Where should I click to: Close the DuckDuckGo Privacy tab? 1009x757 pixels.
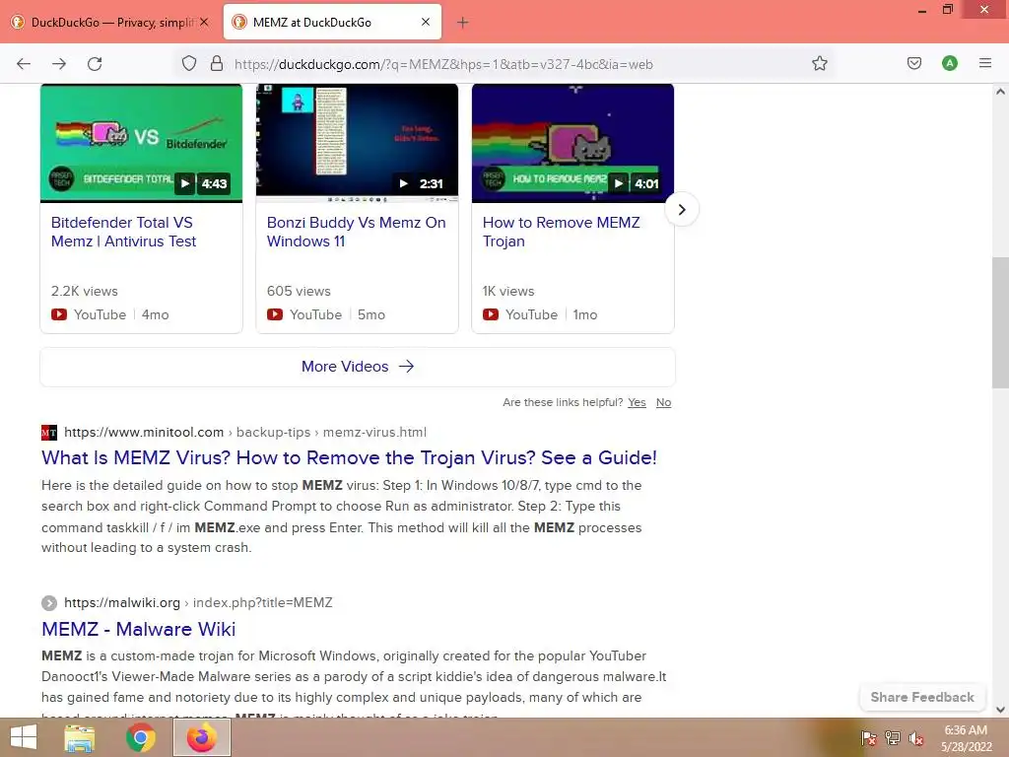click(204, 22)
